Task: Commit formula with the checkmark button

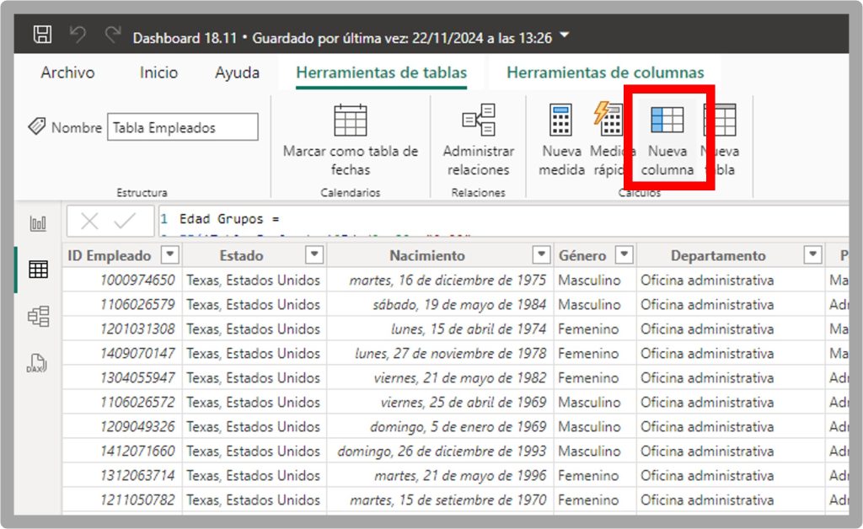Action: coord(126,222)
